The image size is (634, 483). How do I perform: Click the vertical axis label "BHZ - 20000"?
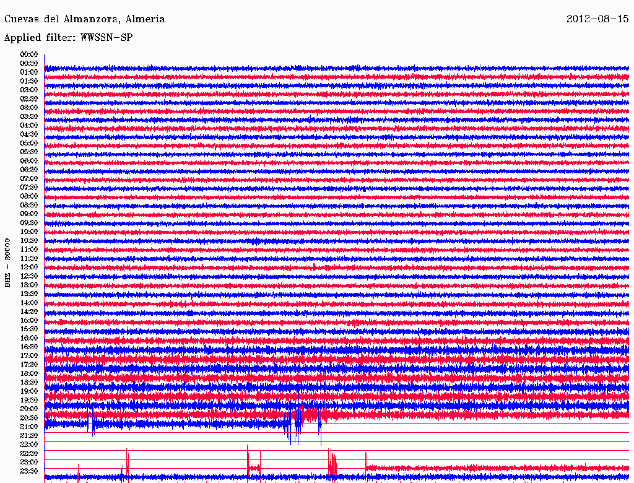point(7,263)
